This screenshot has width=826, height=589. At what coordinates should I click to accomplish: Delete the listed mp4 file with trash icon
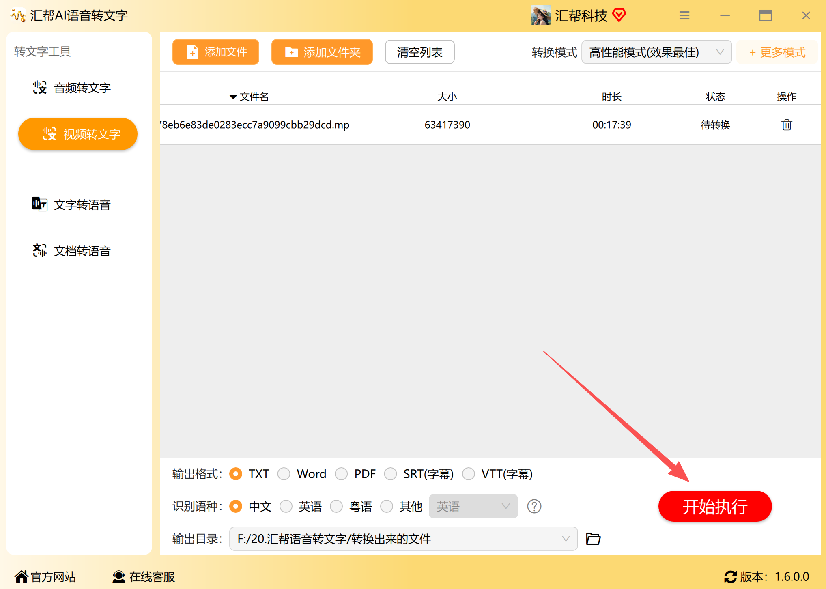[x=786, y=125]
